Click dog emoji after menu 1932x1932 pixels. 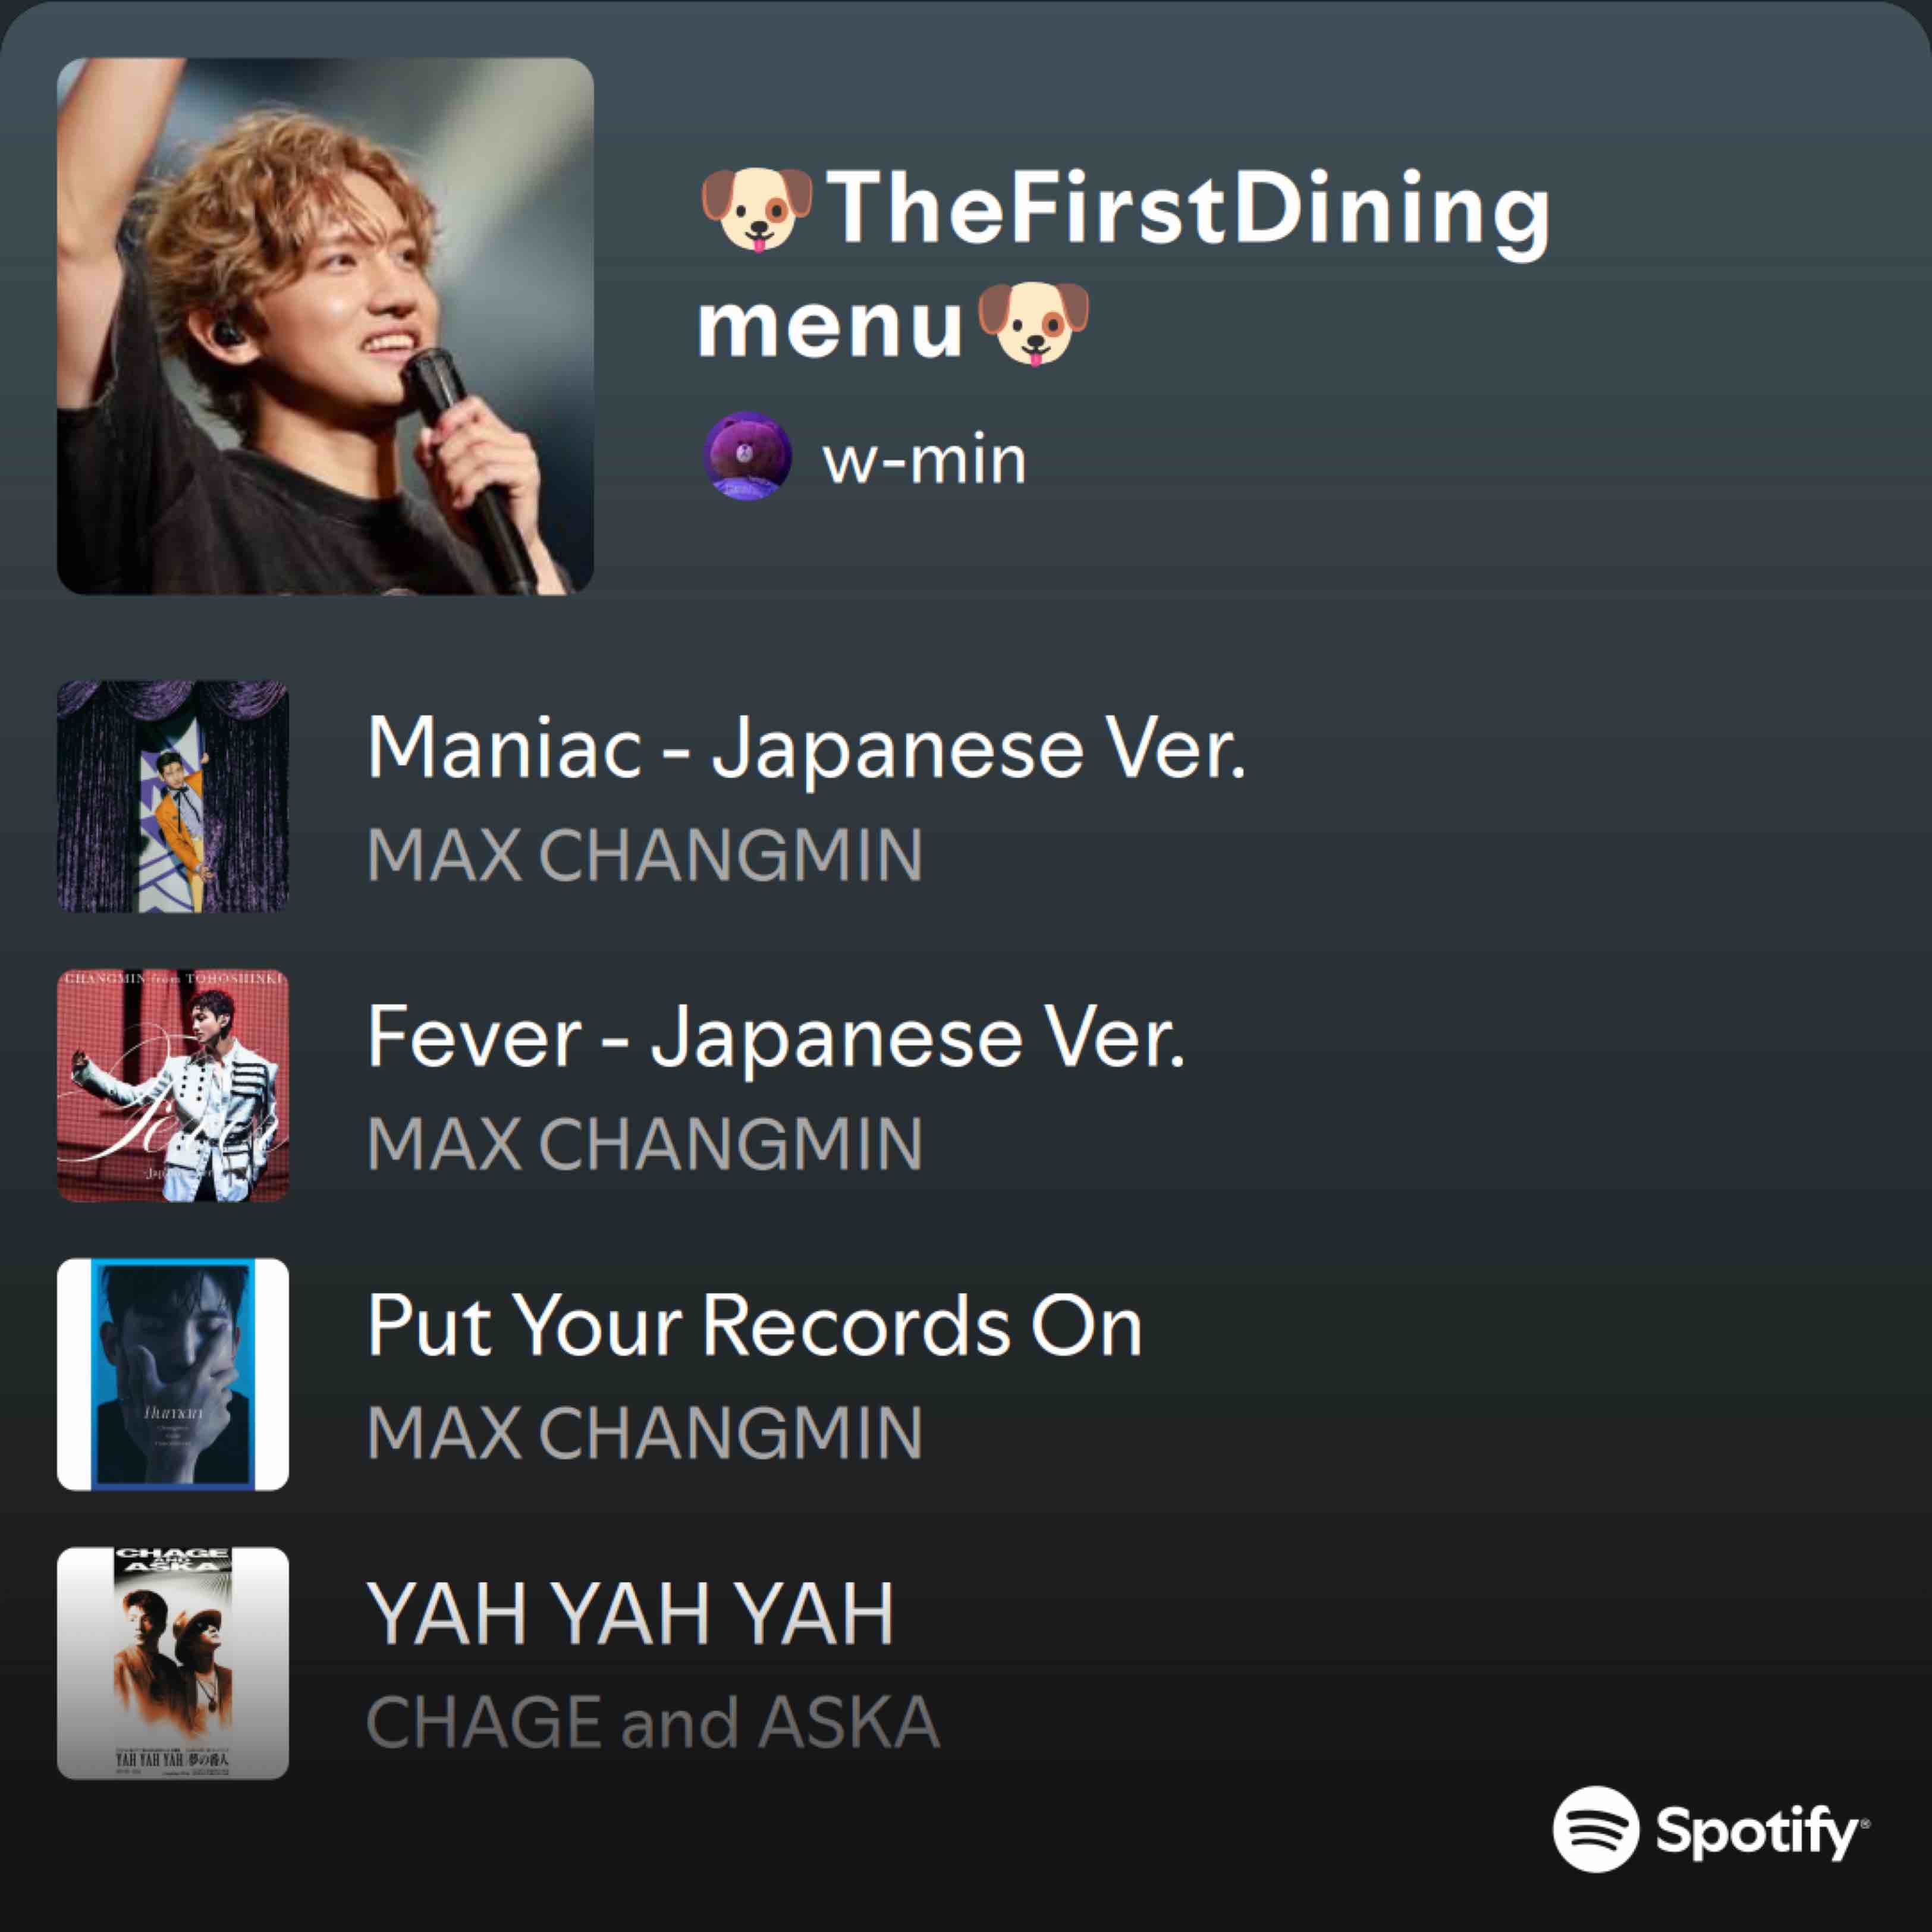point(1033,323)
